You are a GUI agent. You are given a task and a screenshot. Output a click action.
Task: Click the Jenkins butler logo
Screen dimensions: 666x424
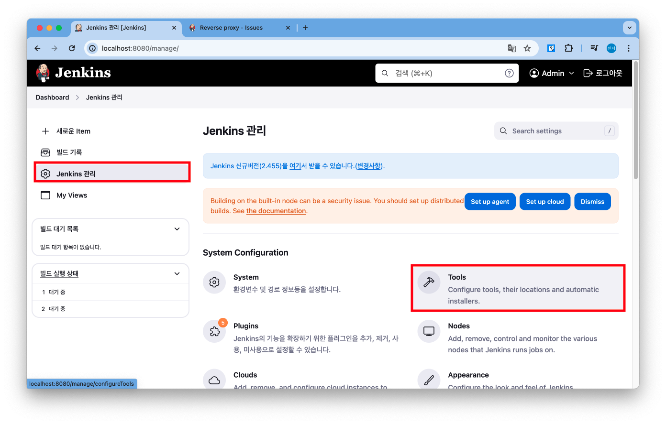[43, 73]
